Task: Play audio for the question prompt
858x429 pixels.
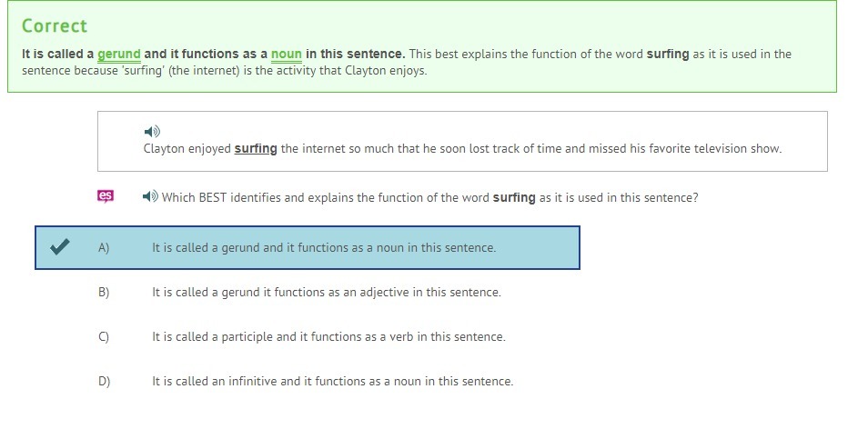Action: [x=150, y=197]
